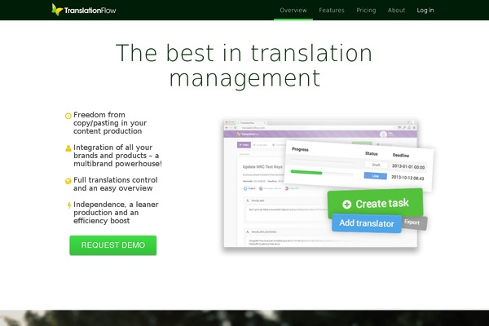Click the lightning icon beside Independence

coord(69,205)
